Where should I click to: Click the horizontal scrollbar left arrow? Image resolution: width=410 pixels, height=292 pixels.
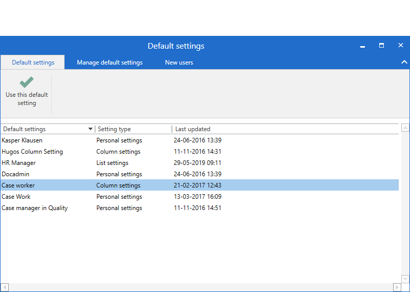point(4,287)
